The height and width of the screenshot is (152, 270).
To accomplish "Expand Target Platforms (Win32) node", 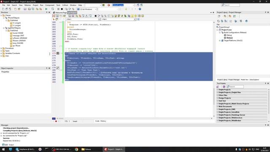I will 220,41.
